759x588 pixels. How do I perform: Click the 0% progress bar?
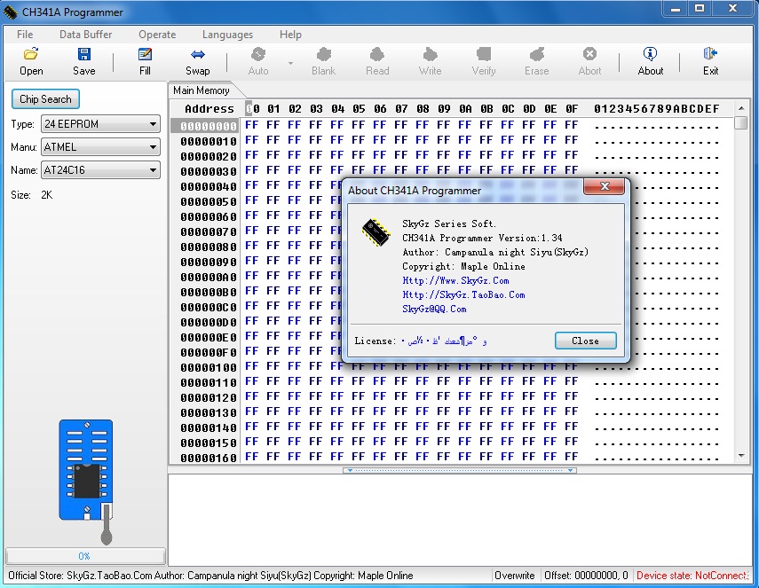click(85, 556)
